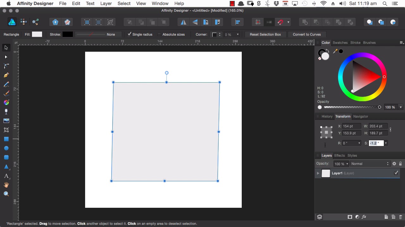Screen dimensions: 405x227
Task: Click Convert to Curves button
Action: [x=307, y=34]
